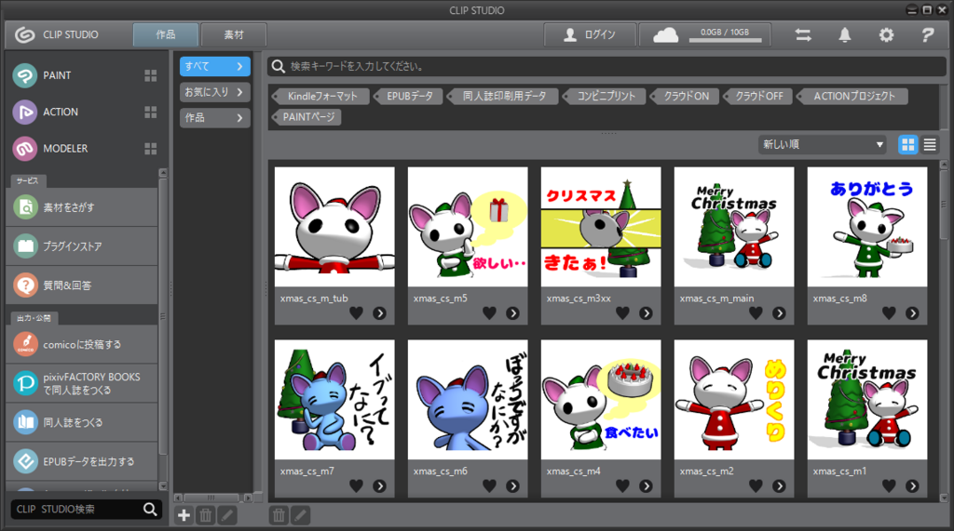Open details arrow for xmas_cs_m1

click(x=913, y=485)
